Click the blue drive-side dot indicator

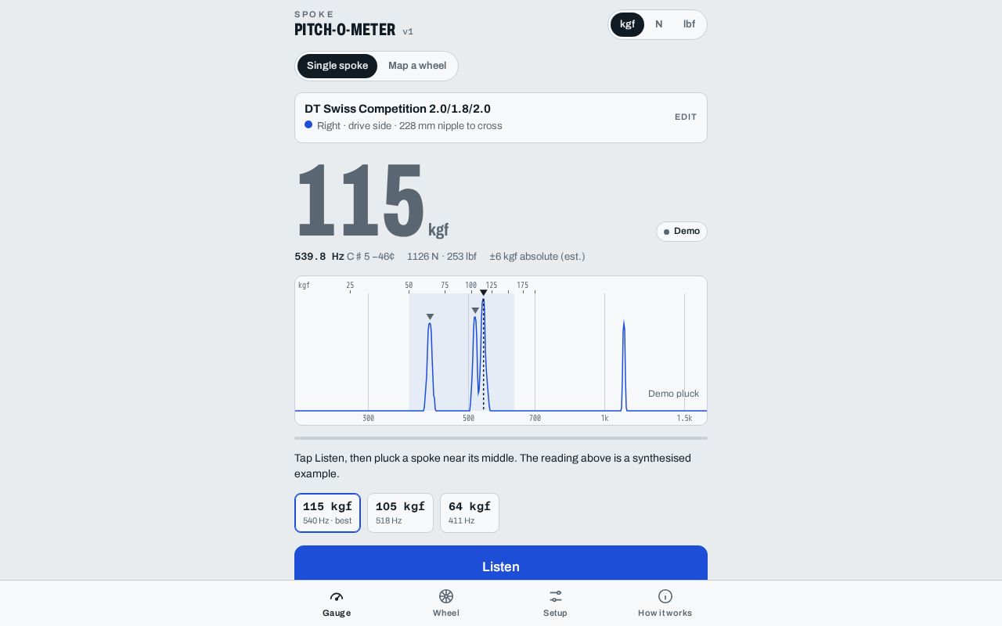tap(308, 124)
